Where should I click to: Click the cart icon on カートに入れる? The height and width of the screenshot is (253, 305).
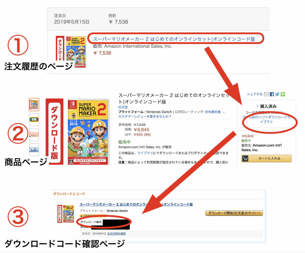[x=246, y=159]
